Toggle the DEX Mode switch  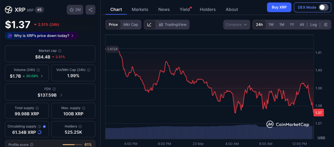323,7
